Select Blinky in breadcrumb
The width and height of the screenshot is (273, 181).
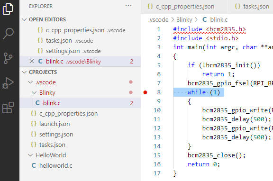(184, 20)
